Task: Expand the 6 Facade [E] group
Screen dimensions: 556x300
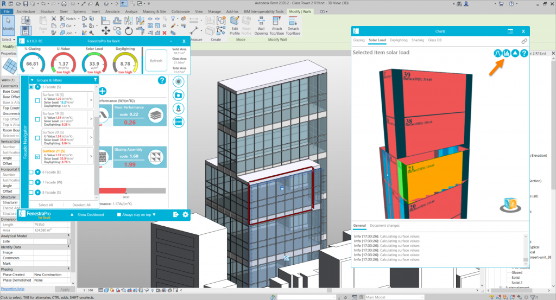Action: coord(38,172)
